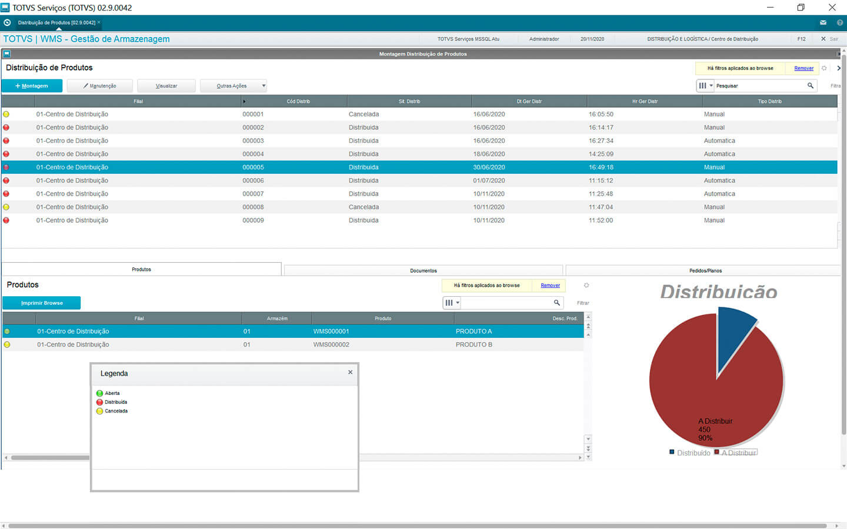Open column selector dropdown in the Produtos panel

point(451,303)
